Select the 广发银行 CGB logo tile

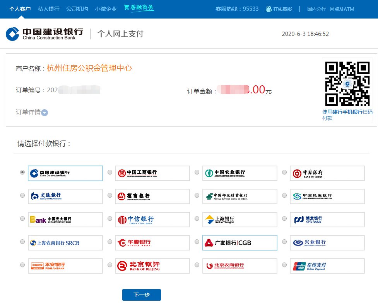[x=240, y=243]
